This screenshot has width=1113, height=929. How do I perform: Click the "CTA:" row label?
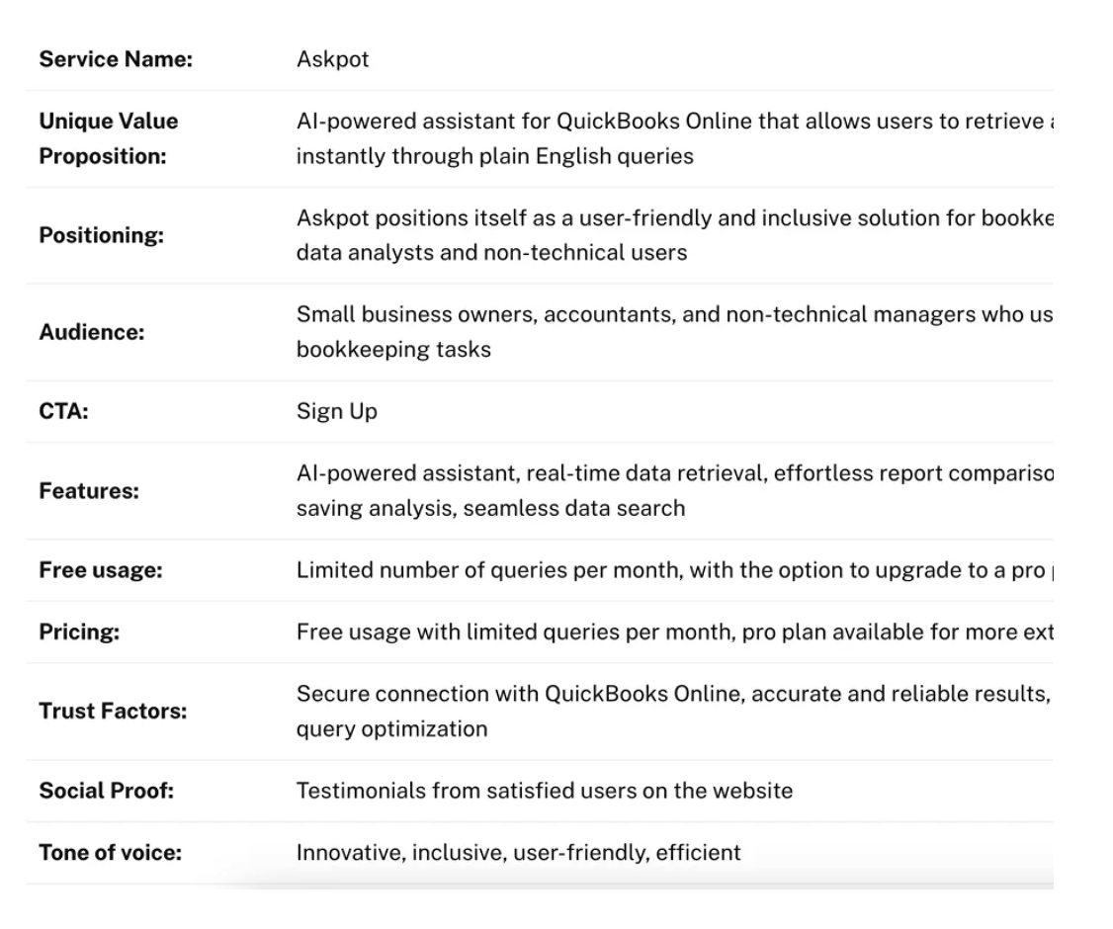[63, 411]
